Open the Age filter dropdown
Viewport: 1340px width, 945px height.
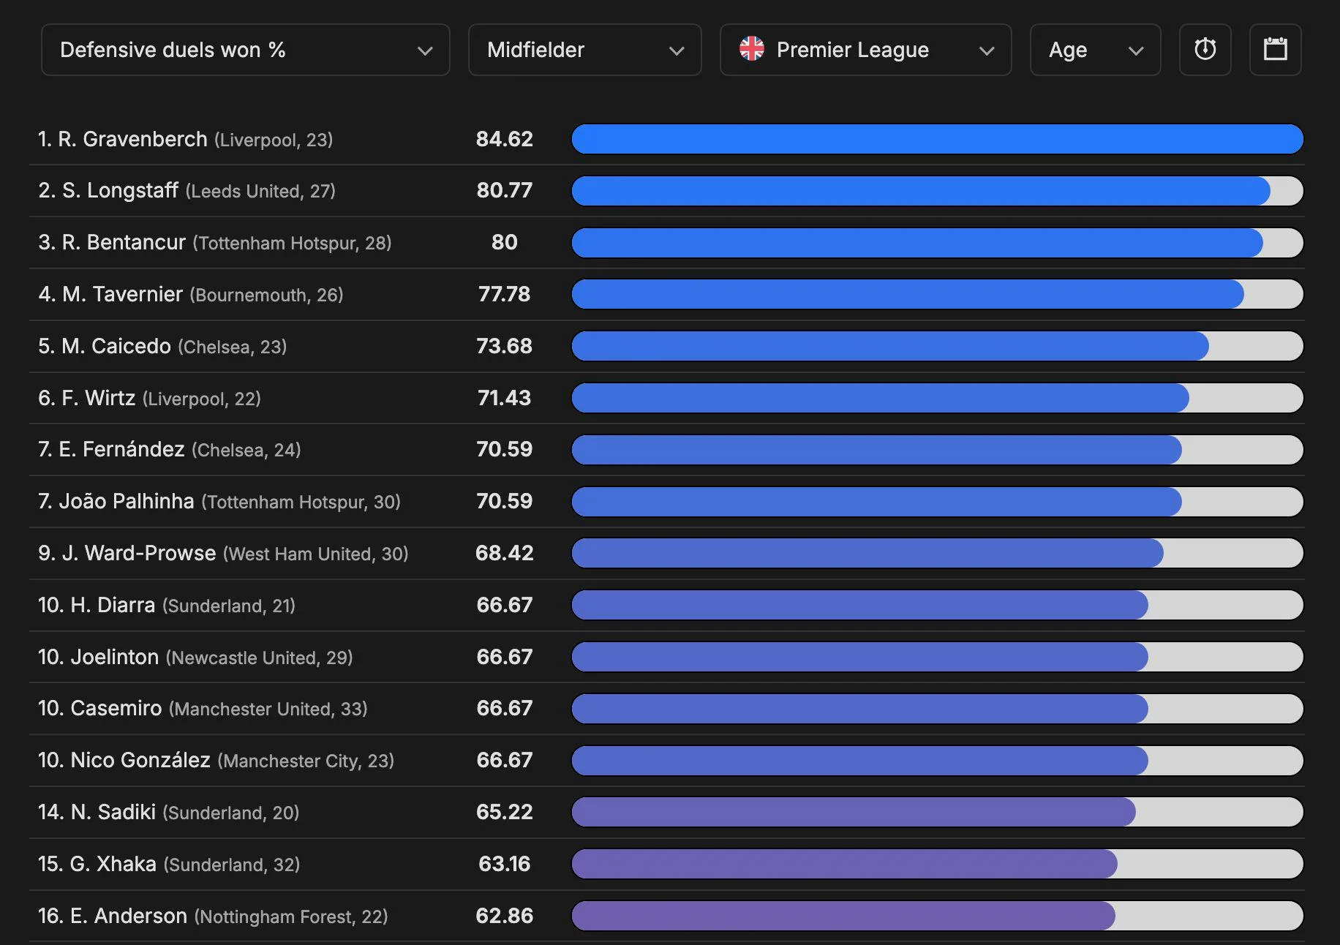[x=1095, y=50]
